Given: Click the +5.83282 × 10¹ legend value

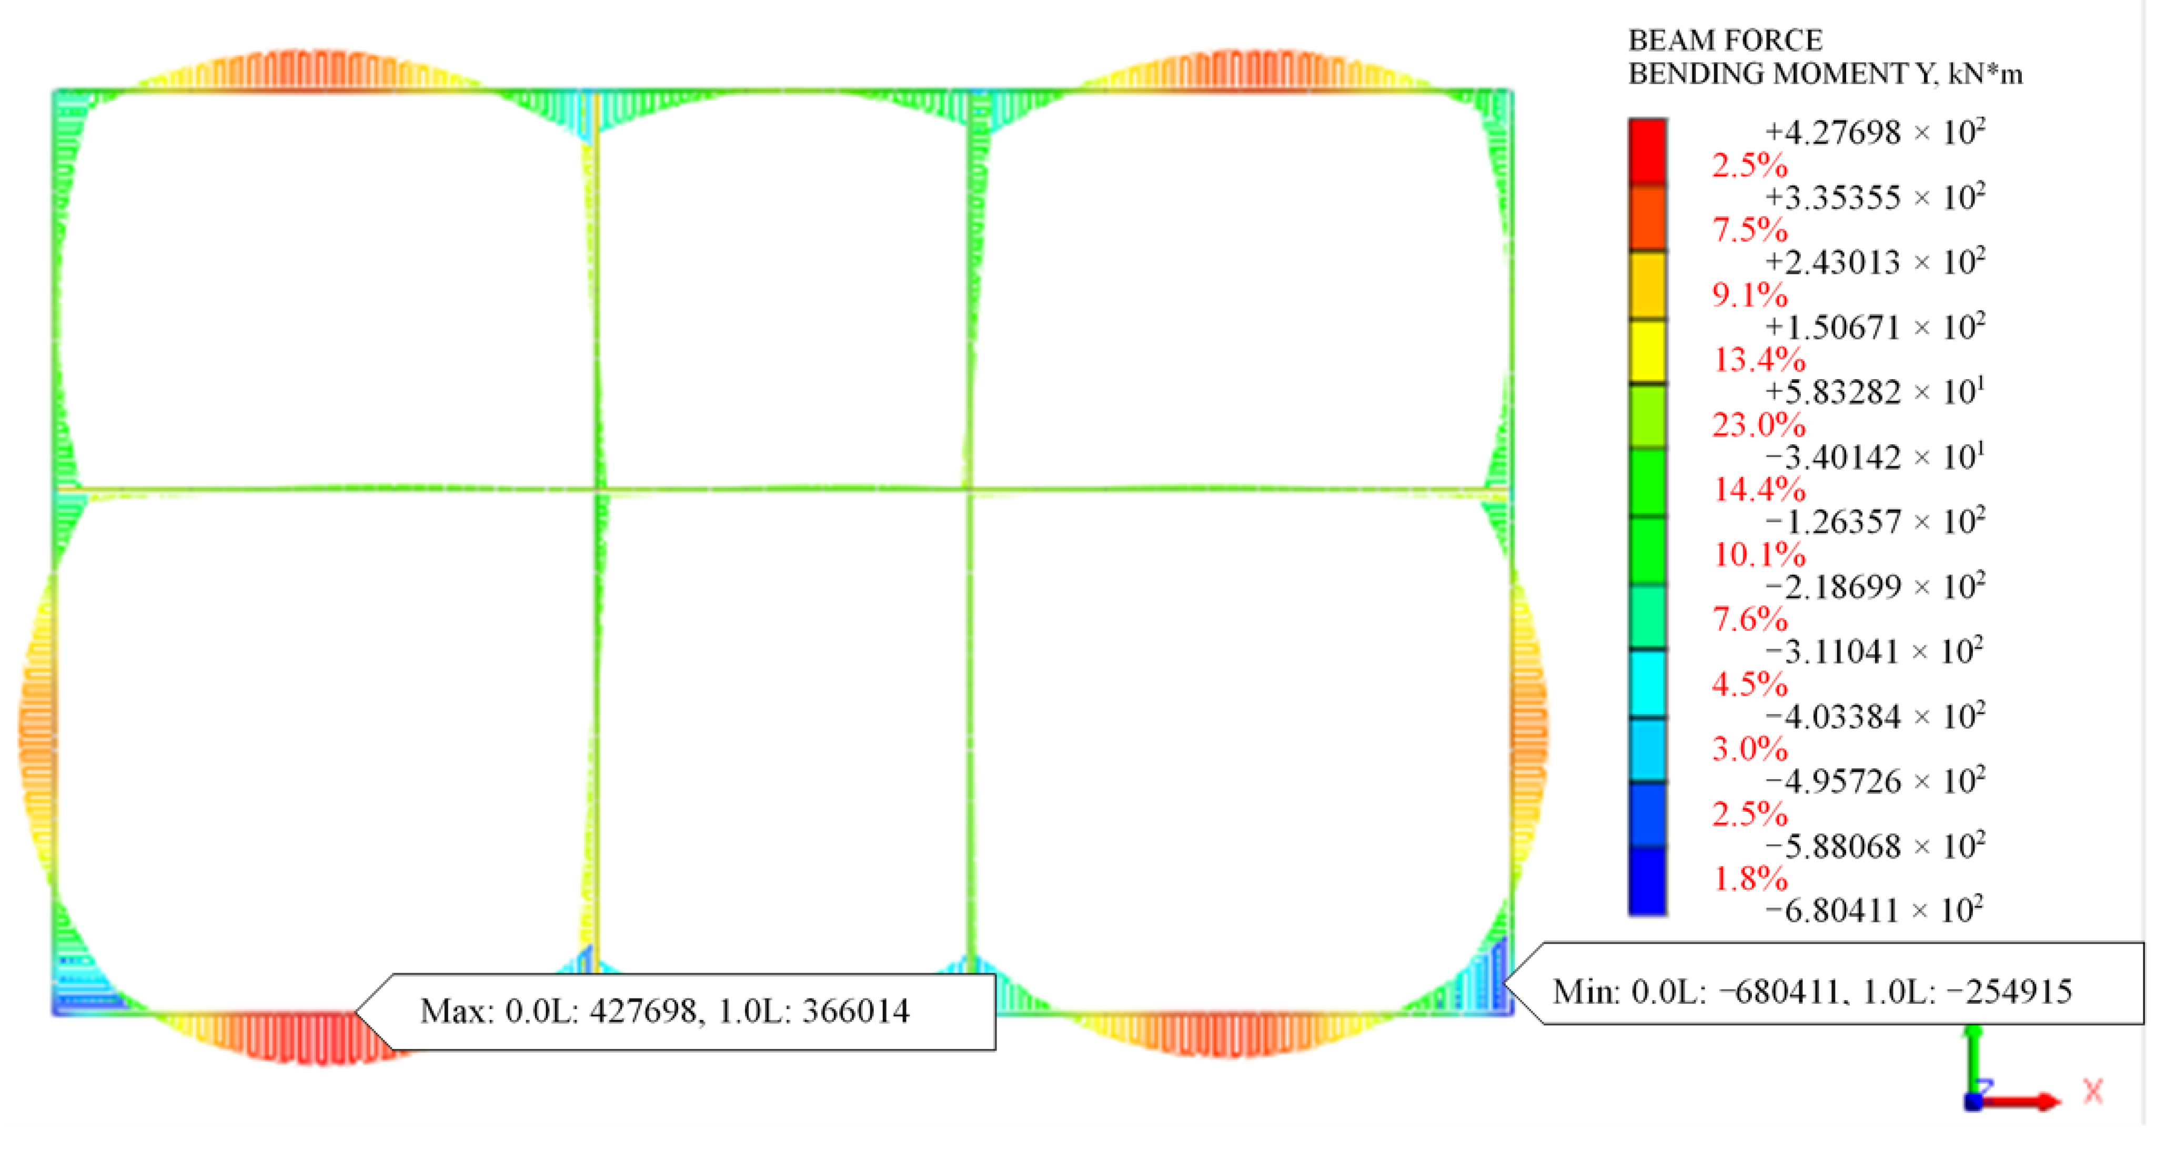Looking at the screenshot, I should tap(1875, 392).
